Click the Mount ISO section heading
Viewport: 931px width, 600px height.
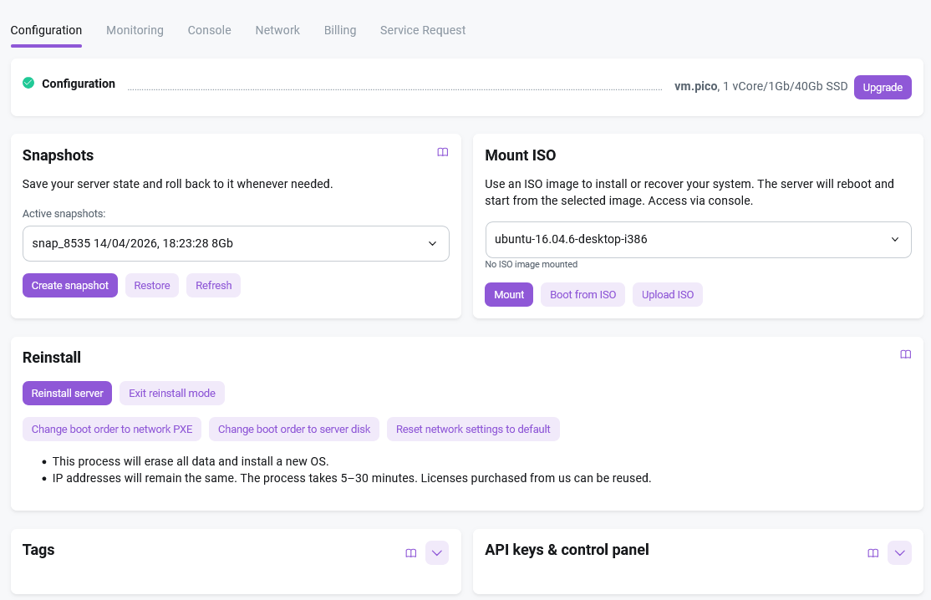tap(521, 155)
